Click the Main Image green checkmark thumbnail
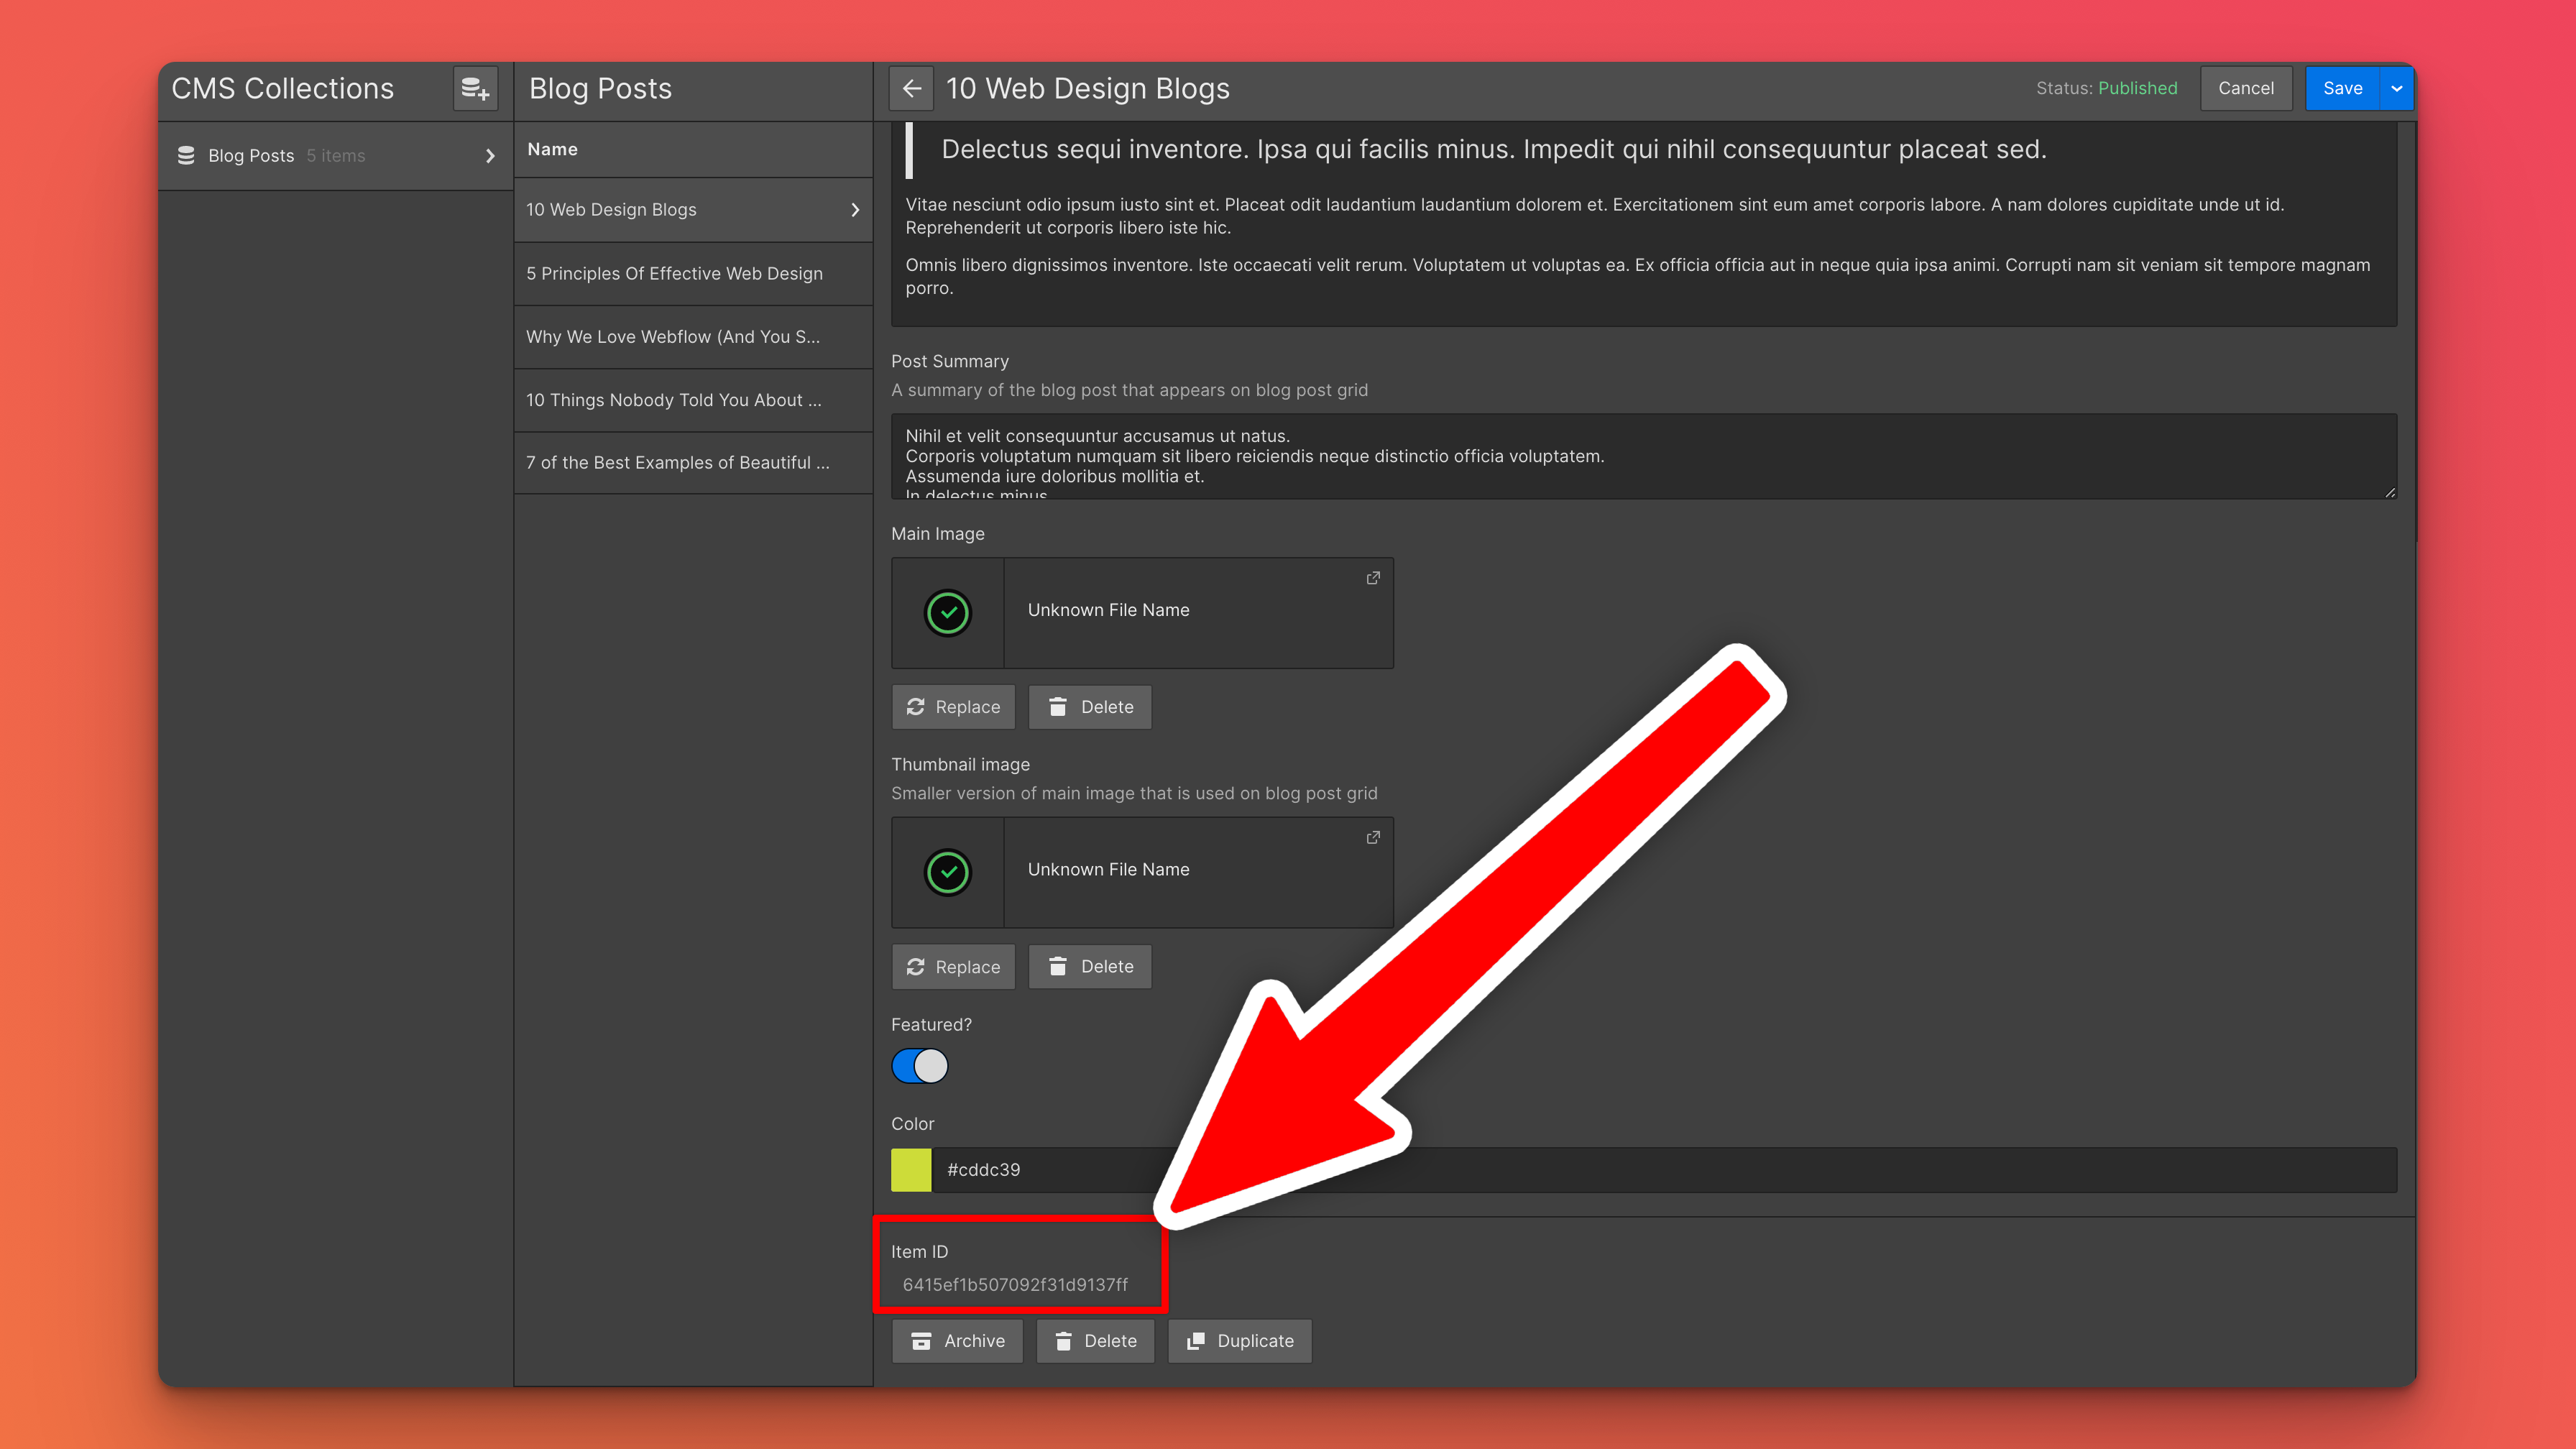This screenshot has width=2576, height=1449. pos(947,613)
